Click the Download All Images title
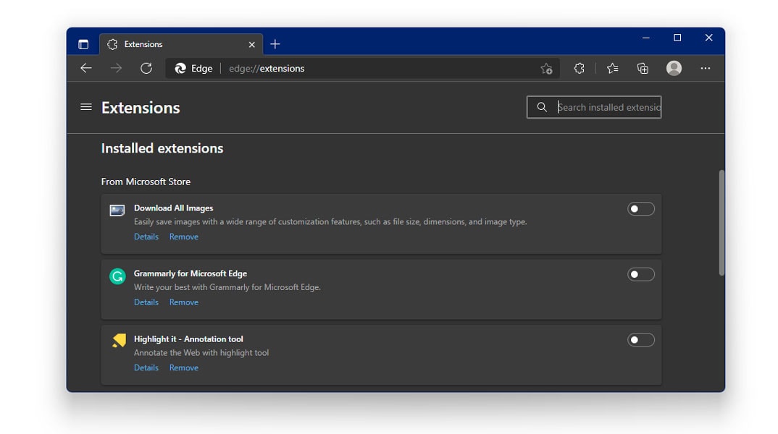 [173, 208]
